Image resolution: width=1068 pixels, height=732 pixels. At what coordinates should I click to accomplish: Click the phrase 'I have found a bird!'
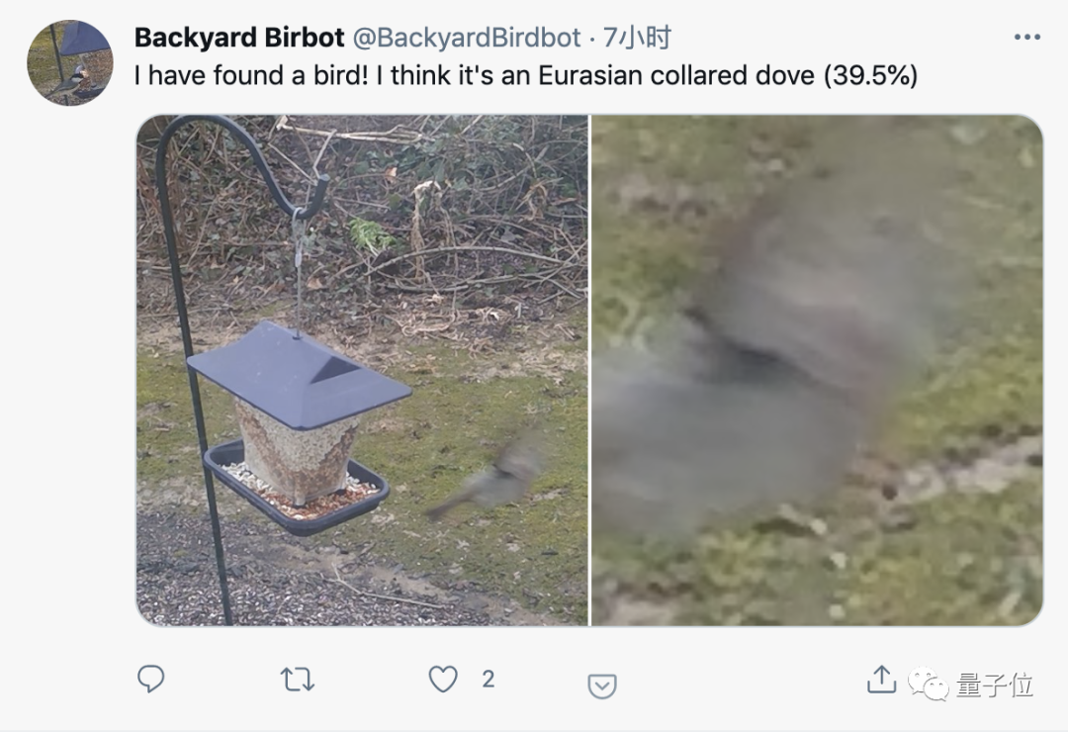click(x=250, y=75)
